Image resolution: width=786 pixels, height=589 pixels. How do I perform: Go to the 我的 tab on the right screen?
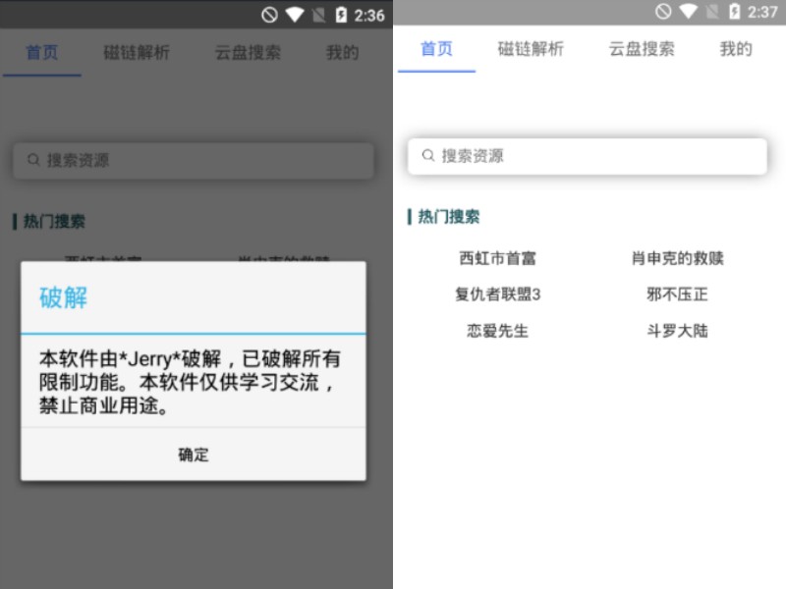point(735,49)
